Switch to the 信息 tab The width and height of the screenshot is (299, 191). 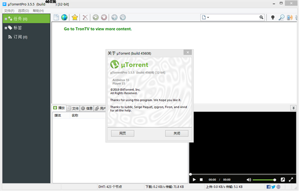[87, 108]
